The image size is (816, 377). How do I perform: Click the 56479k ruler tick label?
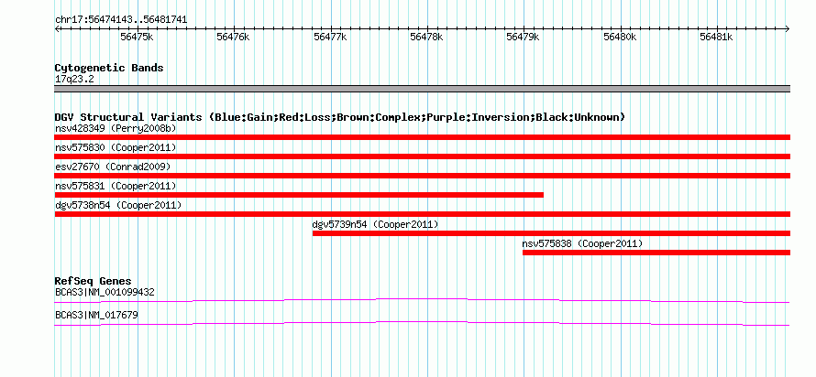[523, 37]
